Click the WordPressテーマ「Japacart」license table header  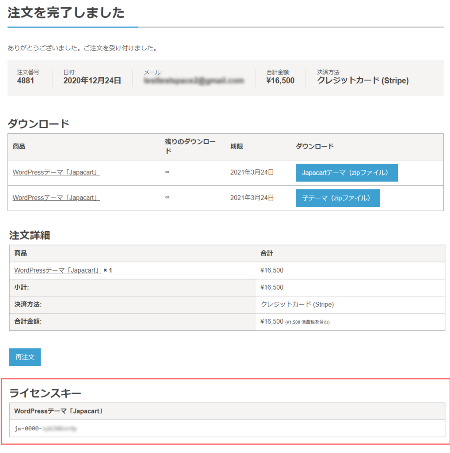[58, 411]
